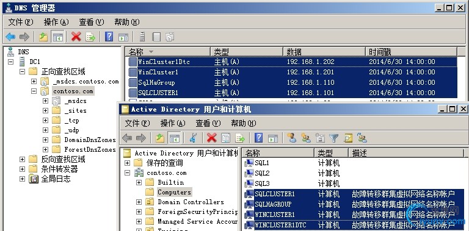Open 查看(V) menu in DNS Manager
Screen dimensions: 469x231
pyautogui.click(x=92, y=22)
